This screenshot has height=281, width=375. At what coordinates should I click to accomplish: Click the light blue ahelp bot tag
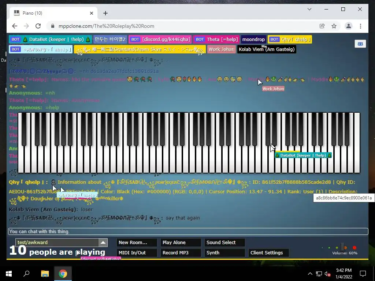41,49
